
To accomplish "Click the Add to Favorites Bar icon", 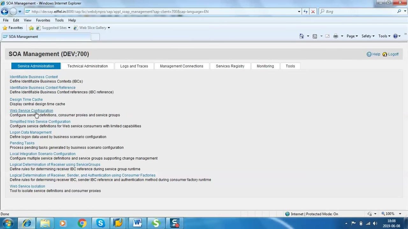I will point(31,28).
